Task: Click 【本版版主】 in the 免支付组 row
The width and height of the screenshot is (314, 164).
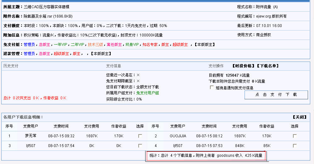Action: (x=205, y=44)
